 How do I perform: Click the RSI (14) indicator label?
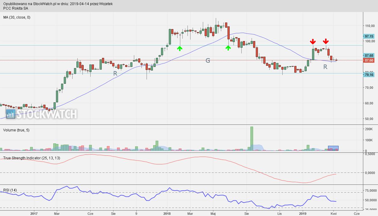(x=10, y=190)
